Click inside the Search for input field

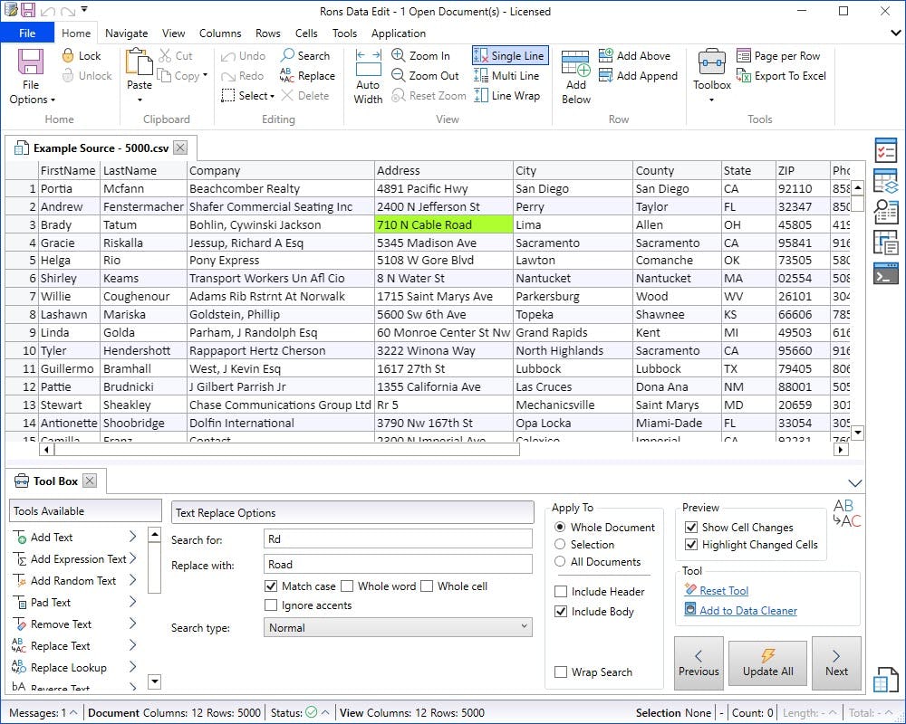[x=396, y=538]
